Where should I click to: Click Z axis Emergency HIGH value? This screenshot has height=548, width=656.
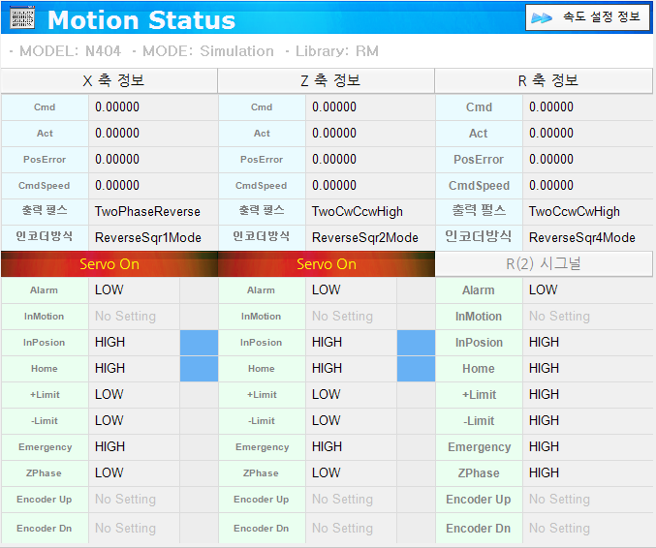coord(328,447)
